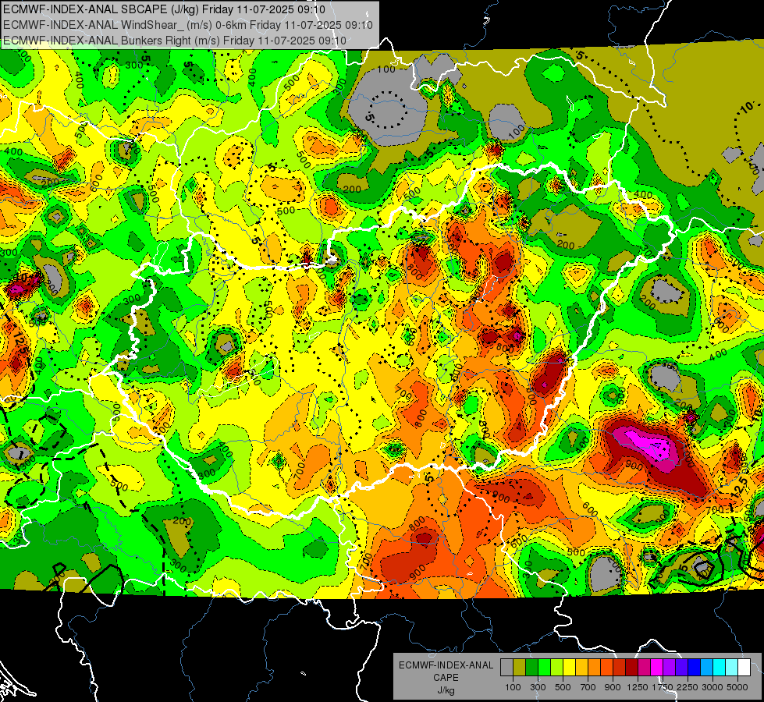The height and width of the screenshot is (702, 764).
Task: Click the magenta legend swatch
Action: [657, 668]
